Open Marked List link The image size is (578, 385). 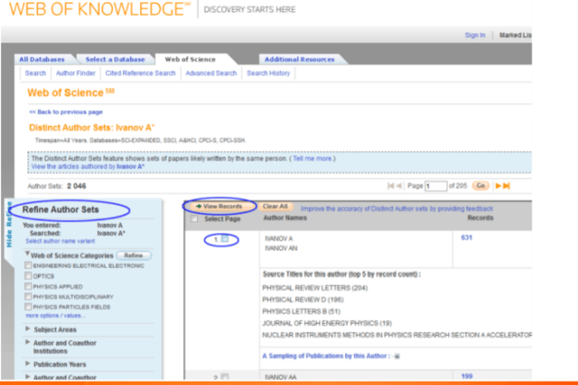tap(515, 35)
